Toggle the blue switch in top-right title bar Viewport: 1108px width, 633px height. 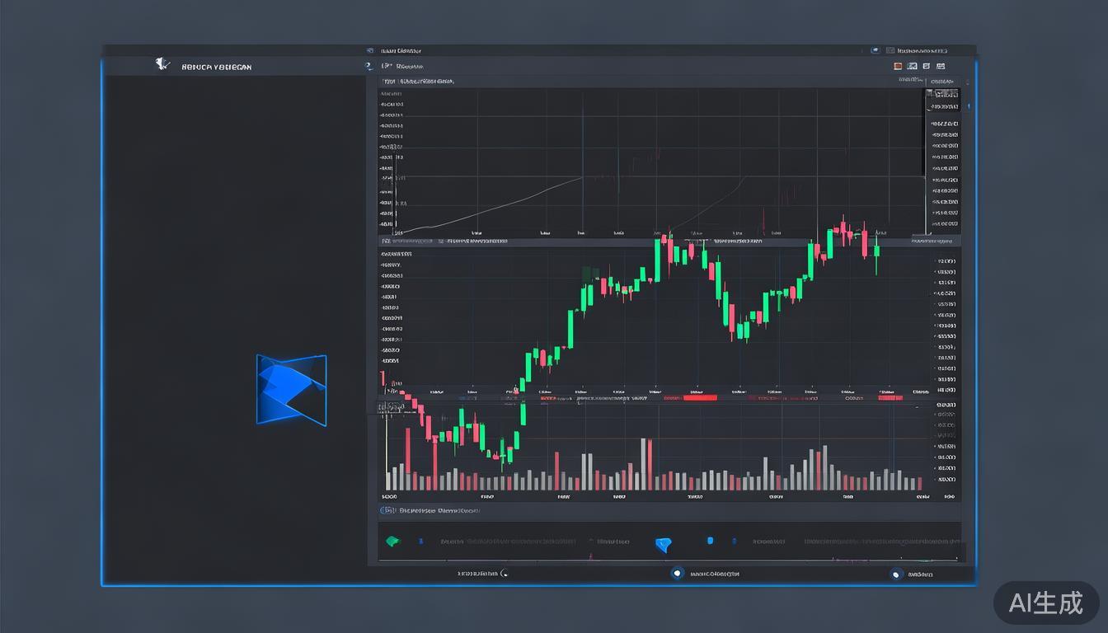[875, 50]
